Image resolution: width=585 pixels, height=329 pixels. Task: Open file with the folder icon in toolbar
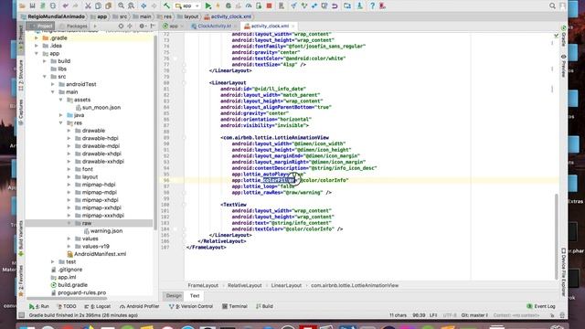[x=22, y=6]
